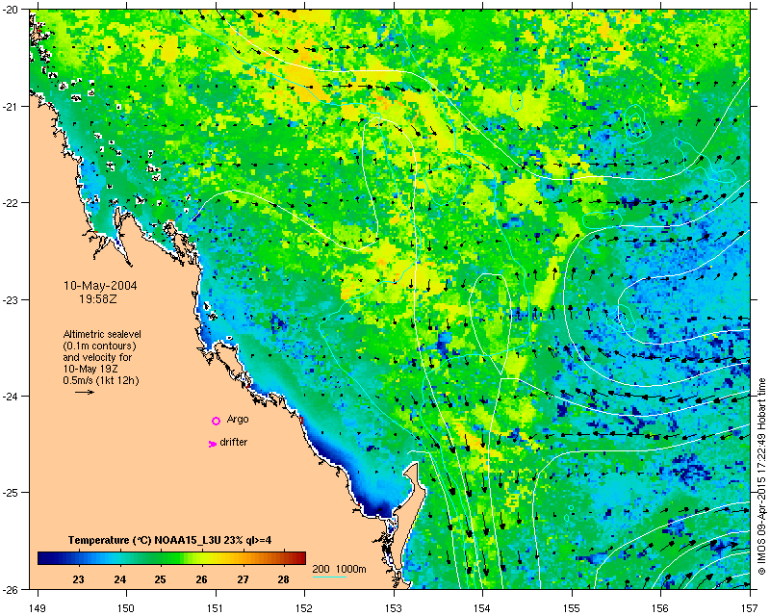Click the latitude axis label '-26'
This screenshot has height=616, width=770.
tap(11, 589)
